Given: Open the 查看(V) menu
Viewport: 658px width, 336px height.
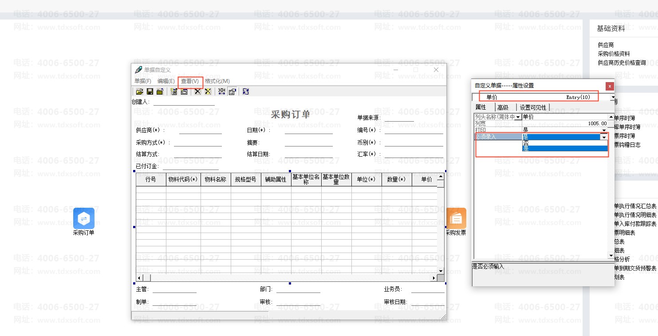Looking at the screenshot, I should click(190, 81).
